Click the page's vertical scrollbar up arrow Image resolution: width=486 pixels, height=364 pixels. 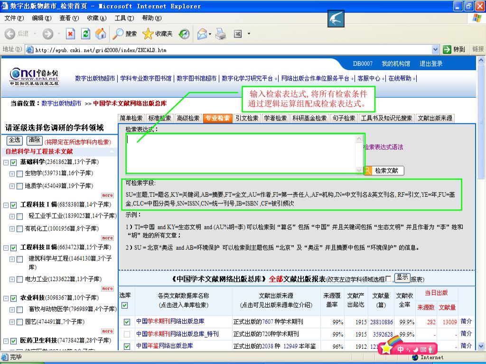click(x=481, y=60)
